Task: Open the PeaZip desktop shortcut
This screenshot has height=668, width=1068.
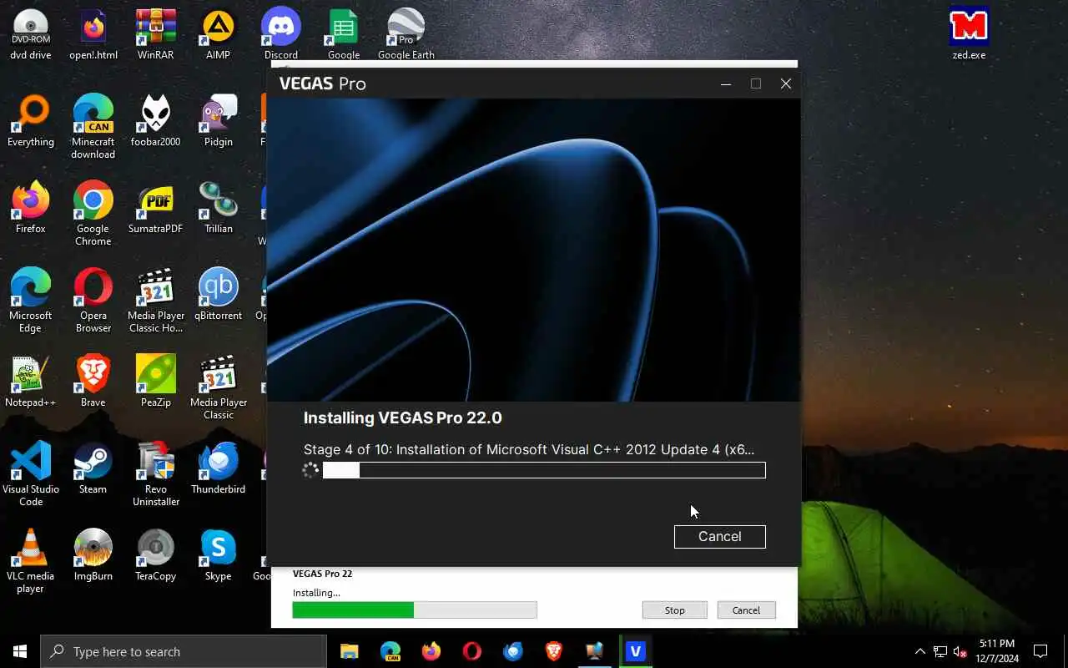Action: [156, 382]
